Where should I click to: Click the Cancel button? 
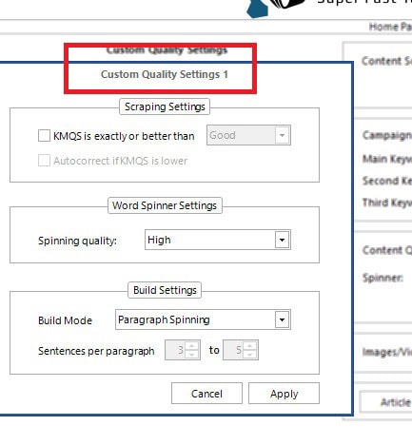coord(206,394)
